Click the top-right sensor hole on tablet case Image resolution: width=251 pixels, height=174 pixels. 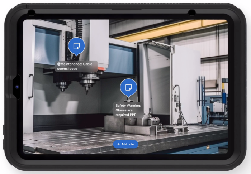pyautogui.click(x=192, y=13)
